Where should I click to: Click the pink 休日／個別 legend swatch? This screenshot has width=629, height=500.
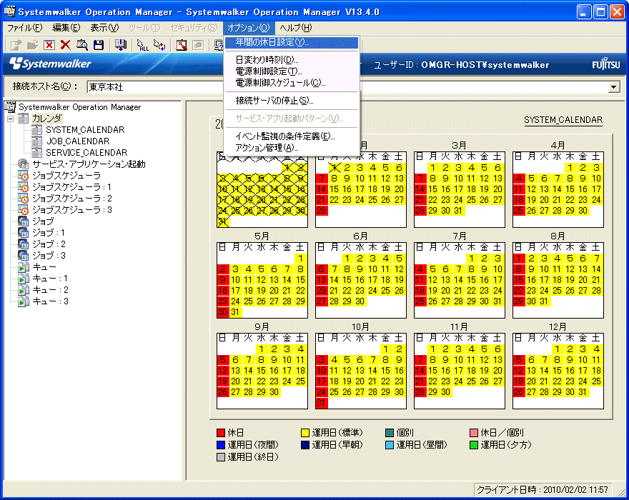(474, 433)
